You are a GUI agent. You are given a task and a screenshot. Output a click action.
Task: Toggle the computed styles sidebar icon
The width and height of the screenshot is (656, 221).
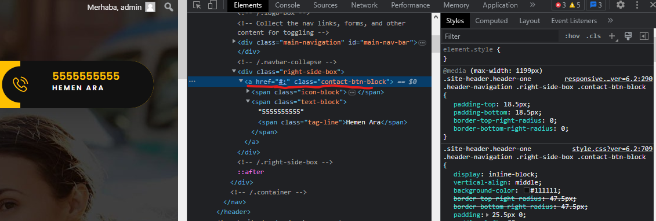(x=644, y=36)
